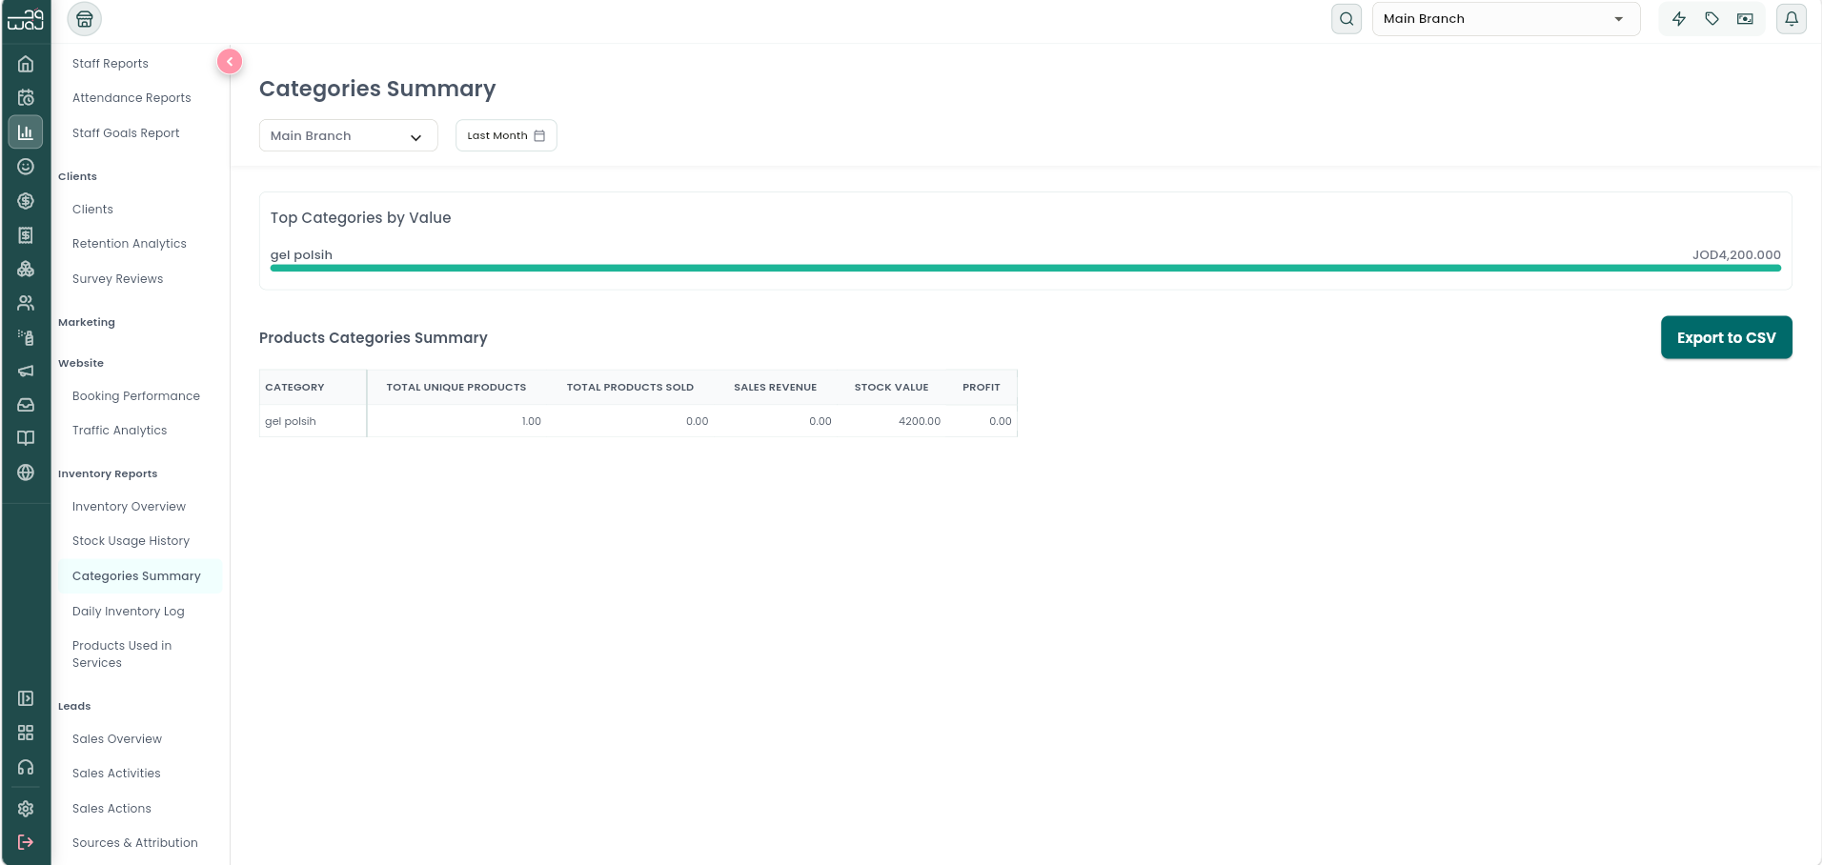
Task: Open Survey Reviews
Action: coord(117,279)
